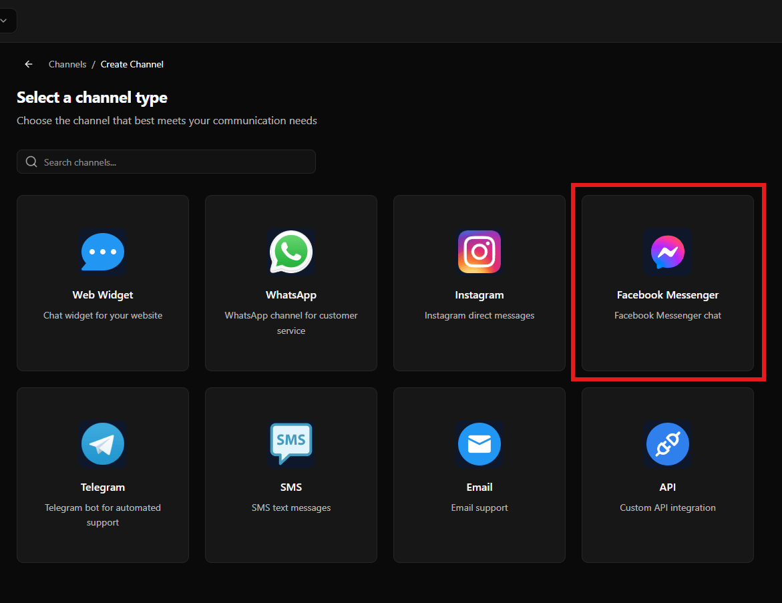Viewport: 782px width, 603px height.
Task: Click the Instagram logo icon
Action: 479,252
